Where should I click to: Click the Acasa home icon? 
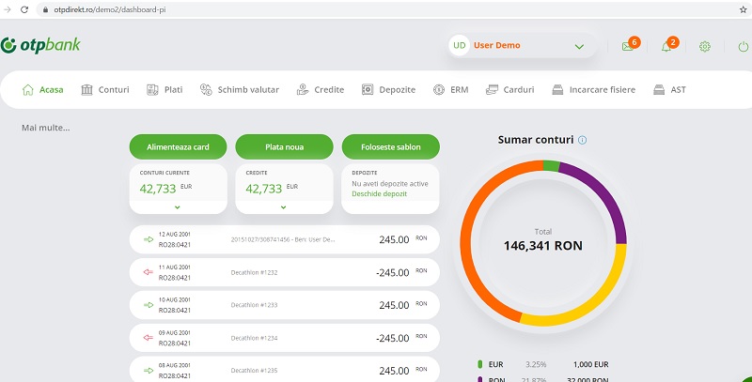point(28,89)
